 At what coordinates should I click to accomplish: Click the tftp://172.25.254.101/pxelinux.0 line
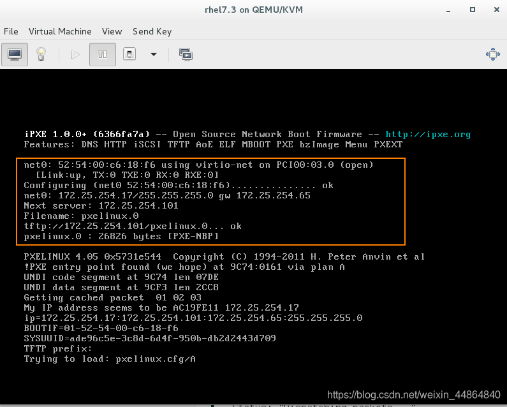(x=133, y=226)
